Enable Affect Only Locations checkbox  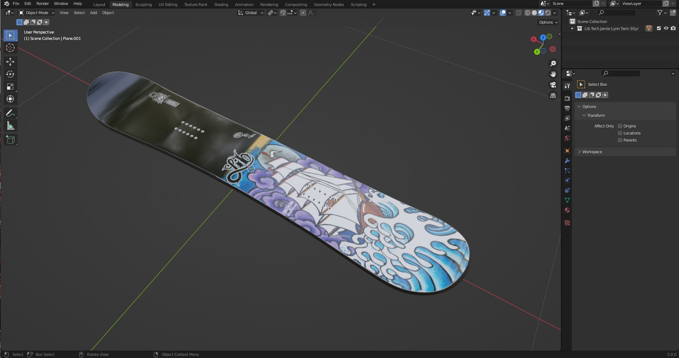point(620,133)
